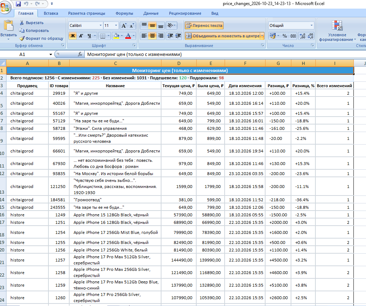Decrease decimal places
366x306 pixels.
point(310,36)
